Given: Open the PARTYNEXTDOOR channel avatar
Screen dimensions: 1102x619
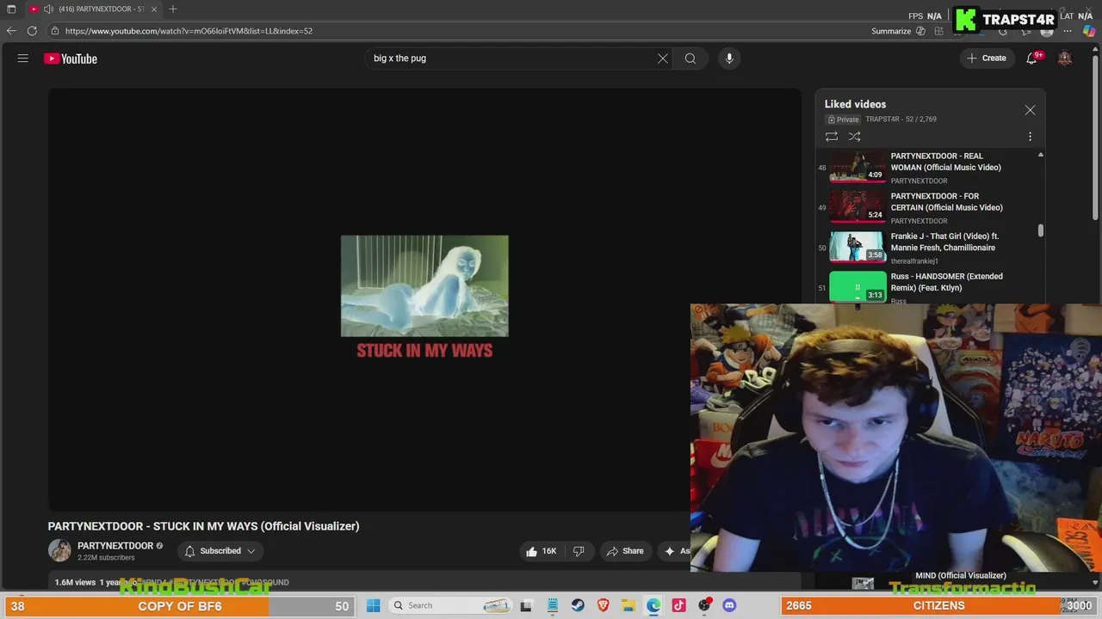Looking at the screenshot, I should (x=59, y=551).
